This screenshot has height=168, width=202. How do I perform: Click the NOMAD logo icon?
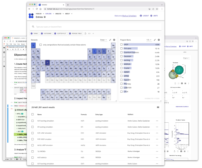pyautogui.click(x=31, y=16)
